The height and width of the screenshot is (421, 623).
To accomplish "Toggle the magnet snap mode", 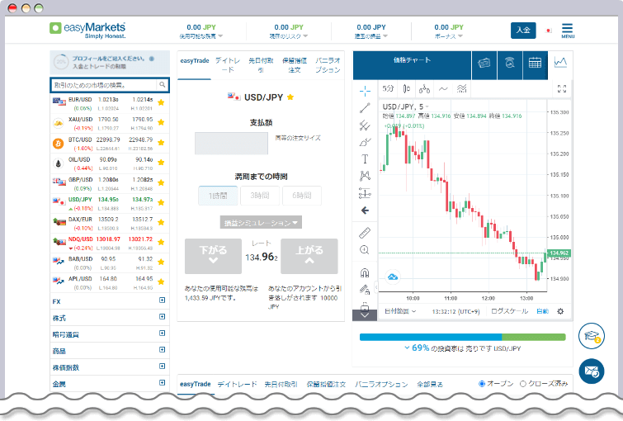I will tap(365, 272).
